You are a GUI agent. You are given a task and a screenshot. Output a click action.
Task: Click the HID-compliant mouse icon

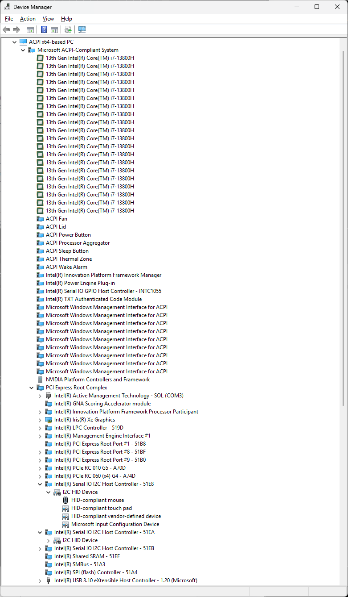pos(66,500)
